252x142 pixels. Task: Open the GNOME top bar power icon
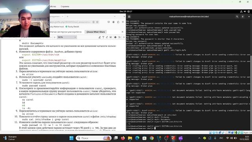click(x=248, y=11)
